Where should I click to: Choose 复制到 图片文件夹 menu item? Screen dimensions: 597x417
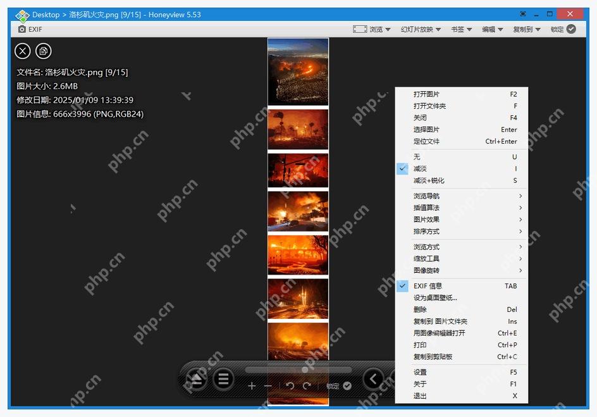click(462, 321)
